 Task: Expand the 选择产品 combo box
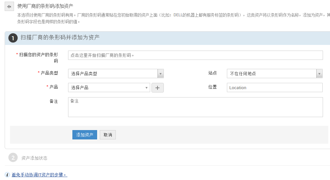[109, 88]
